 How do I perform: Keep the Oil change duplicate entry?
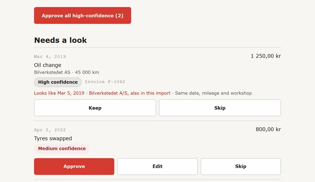[95, 108]
